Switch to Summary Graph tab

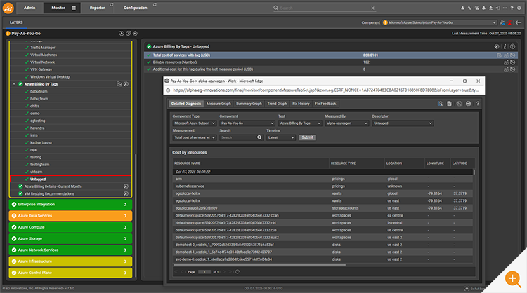tap(249, 104)
